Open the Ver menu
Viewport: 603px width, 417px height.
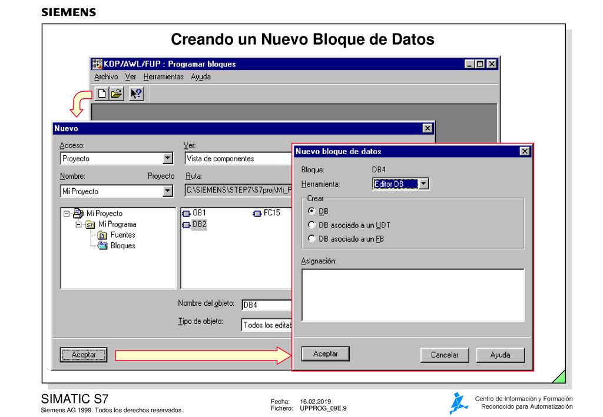(131, 77)
